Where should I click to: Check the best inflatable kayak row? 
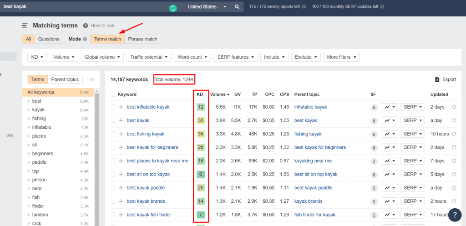coord(113,107)
